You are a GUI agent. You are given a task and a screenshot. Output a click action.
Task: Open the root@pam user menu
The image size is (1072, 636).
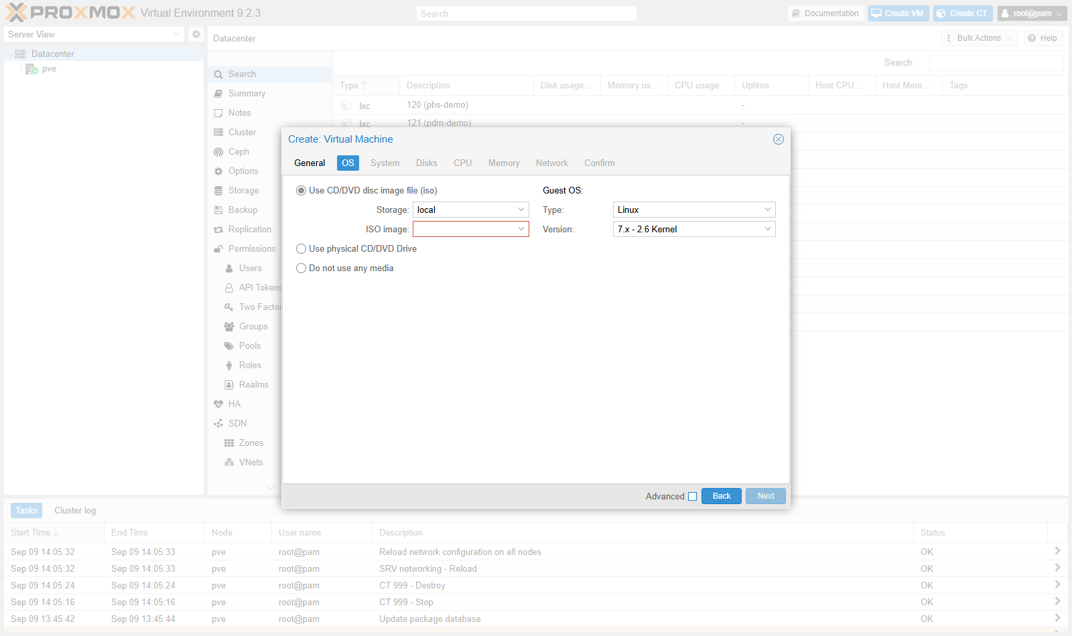tap(1032, 13)
